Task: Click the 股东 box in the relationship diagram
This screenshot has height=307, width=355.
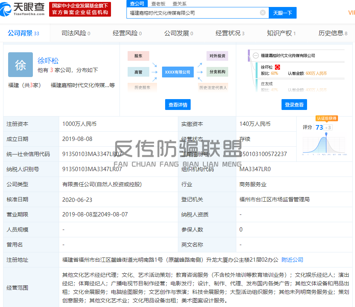Action: (138, 56)
